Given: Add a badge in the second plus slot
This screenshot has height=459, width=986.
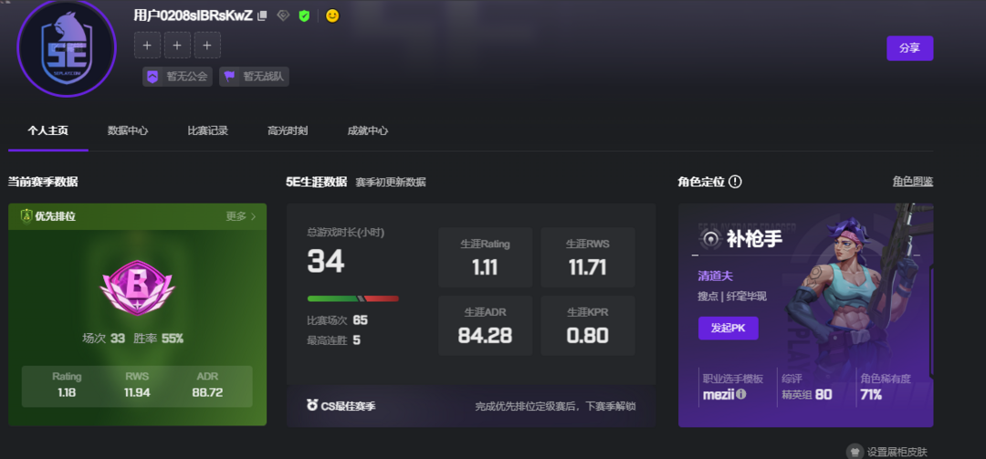Looking at the screenshot, I should (177, 46).
